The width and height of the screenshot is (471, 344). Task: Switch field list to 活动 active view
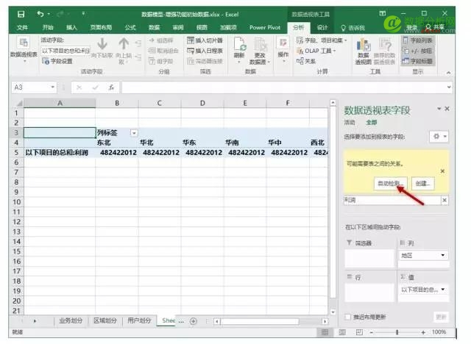pyautogui.click(x=350, y=122)
